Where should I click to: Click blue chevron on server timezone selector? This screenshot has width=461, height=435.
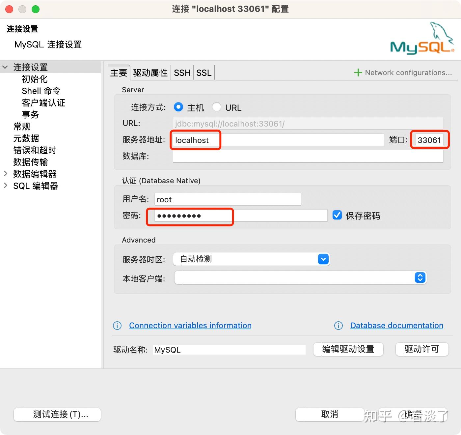[x=323, y=259]
